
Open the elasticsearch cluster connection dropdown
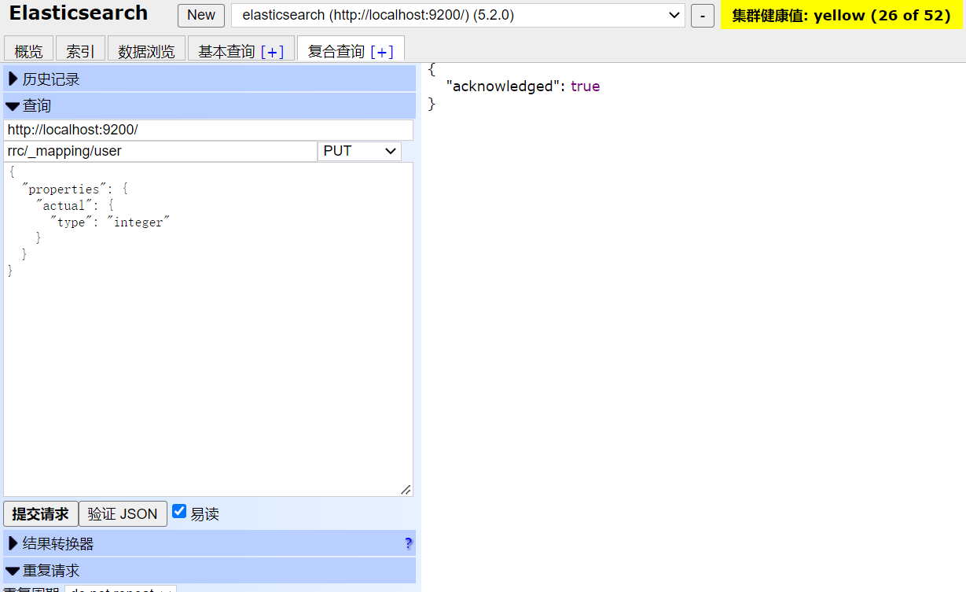tap(458, 15)
